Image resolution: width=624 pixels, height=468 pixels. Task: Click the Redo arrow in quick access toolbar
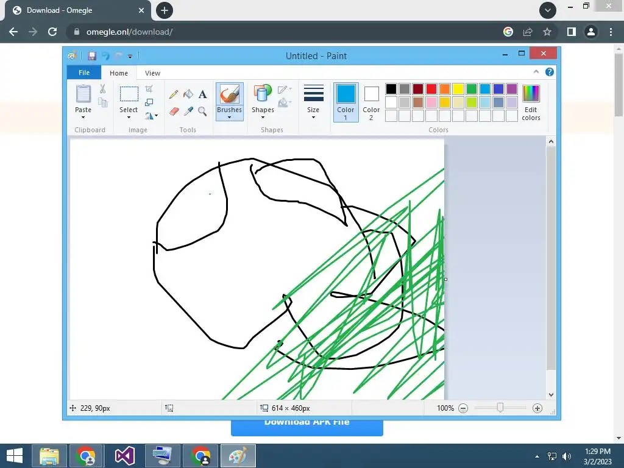point(118,56)
